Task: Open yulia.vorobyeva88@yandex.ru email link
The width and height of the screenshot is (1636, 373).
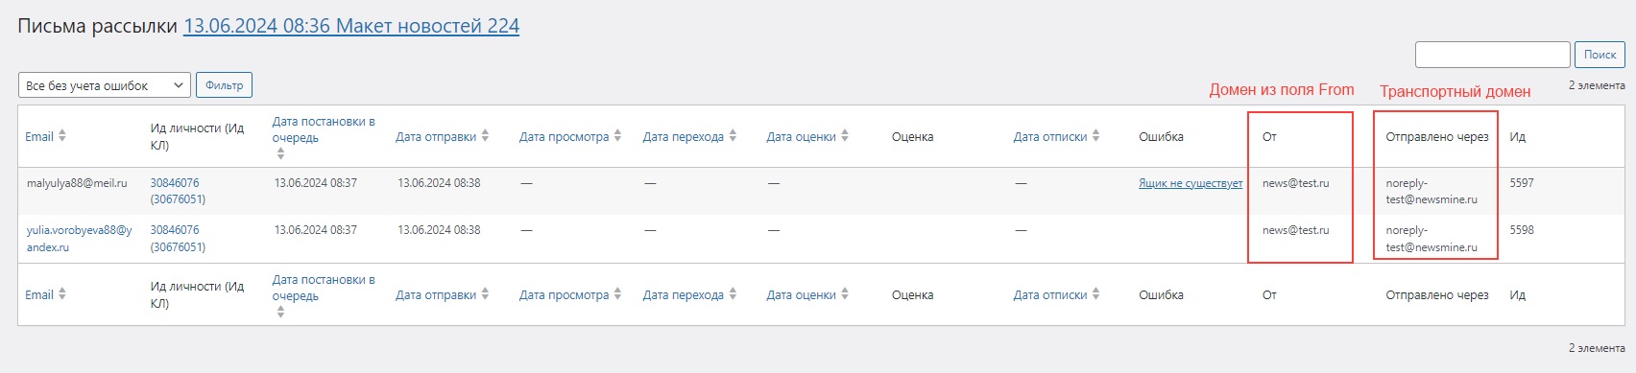Action: 79,239
